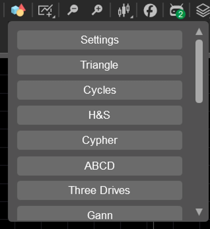Screen dimensions: 210x229
Task: Zoom out of the chart
Action: (x=72, y=10)
